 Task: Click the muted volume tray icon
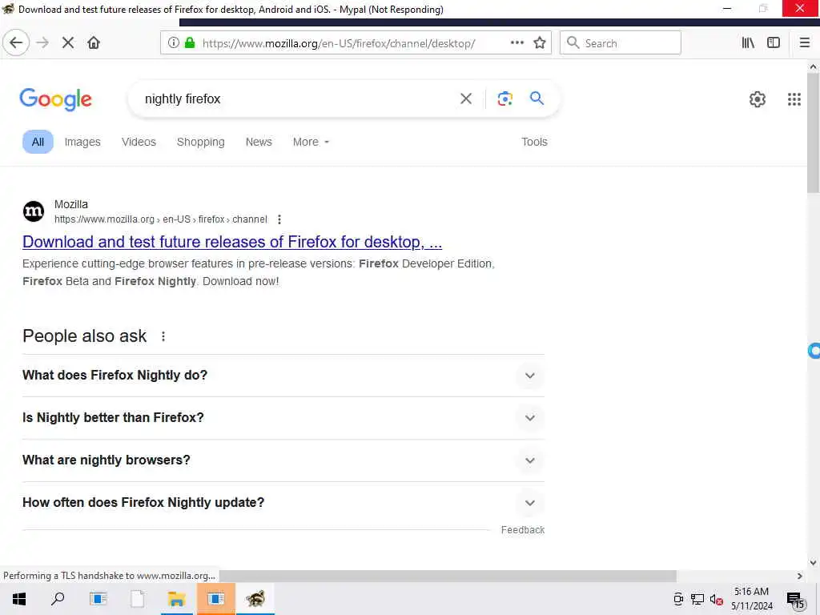(716, 600)
